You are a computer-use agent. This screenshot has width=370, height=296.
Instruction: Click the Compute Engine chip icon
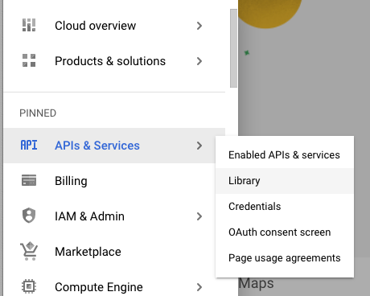[x=29, y=286]
